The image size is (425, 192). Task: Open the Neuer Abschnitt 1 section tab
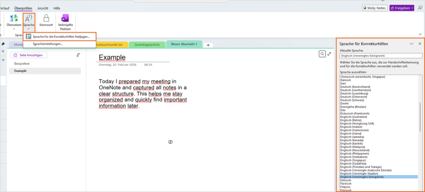[184, 44]
